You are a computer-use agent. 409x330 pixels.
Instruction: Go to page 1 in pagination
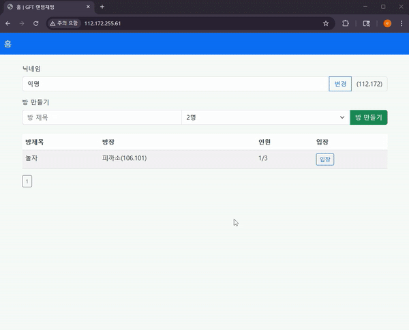click(x=27, y=181)
